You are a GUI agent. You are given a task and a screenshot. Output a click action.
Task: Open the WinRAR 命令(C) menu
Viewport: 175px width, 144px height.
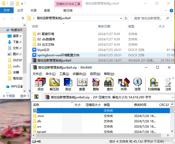click(x=51, y=74)
